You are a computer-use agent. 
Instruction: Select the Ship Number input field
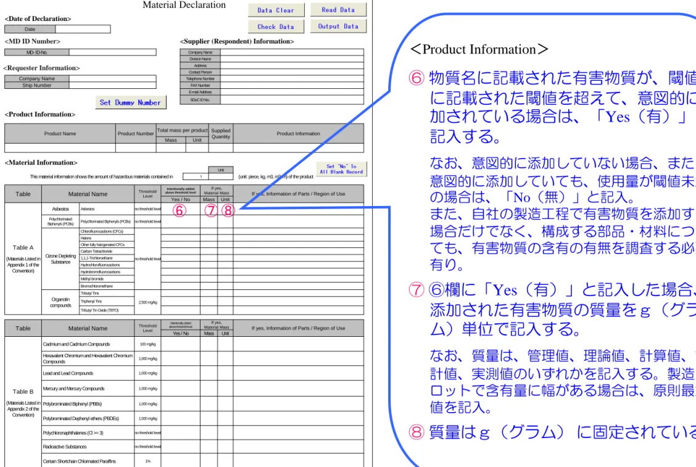point(113,85)
